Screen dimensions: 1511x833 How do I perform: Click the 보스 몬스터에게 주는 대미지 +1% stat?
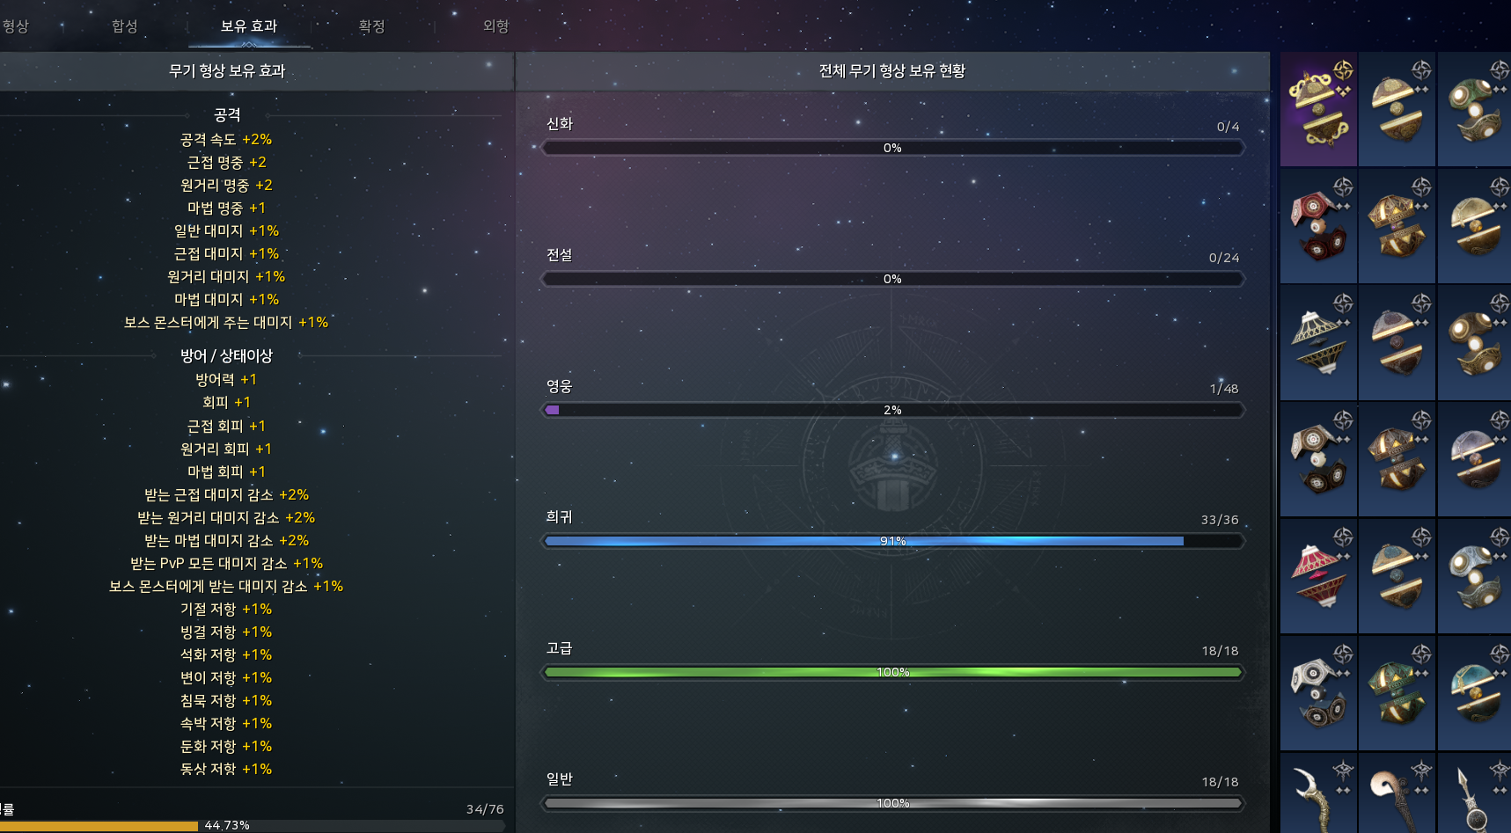point(226,323)
